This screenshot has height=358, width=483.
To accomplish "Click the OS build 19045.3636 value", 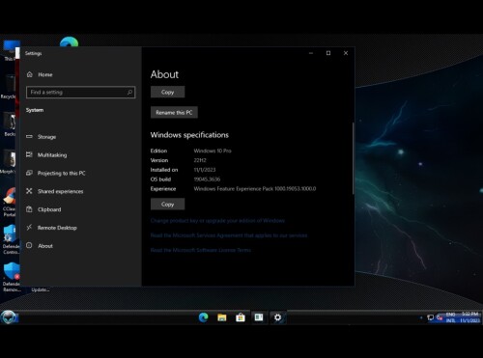I will pos(207,179).
